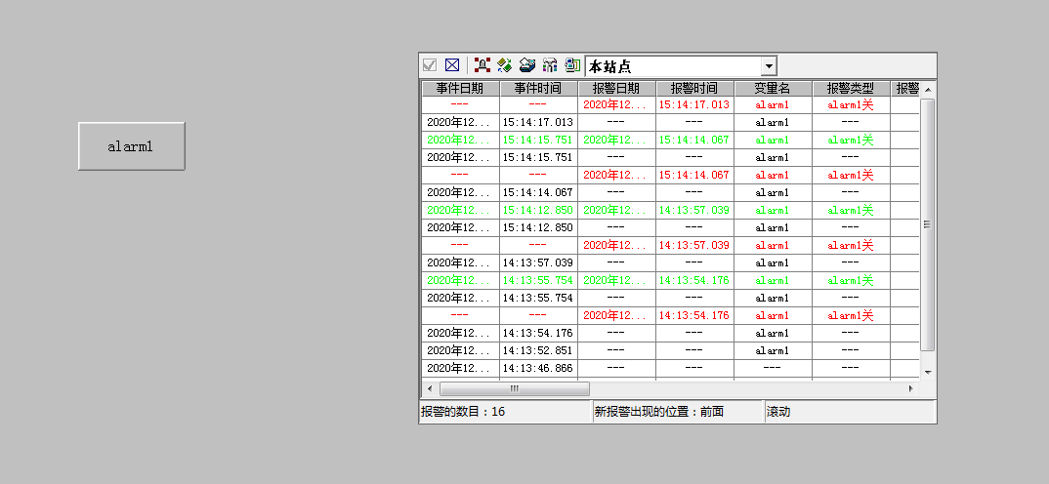Image resolution: width=1049 pixels, height=484 pixels.
Task: Click the red alarm time 15:14:17.013
Action: click(694, 105)
